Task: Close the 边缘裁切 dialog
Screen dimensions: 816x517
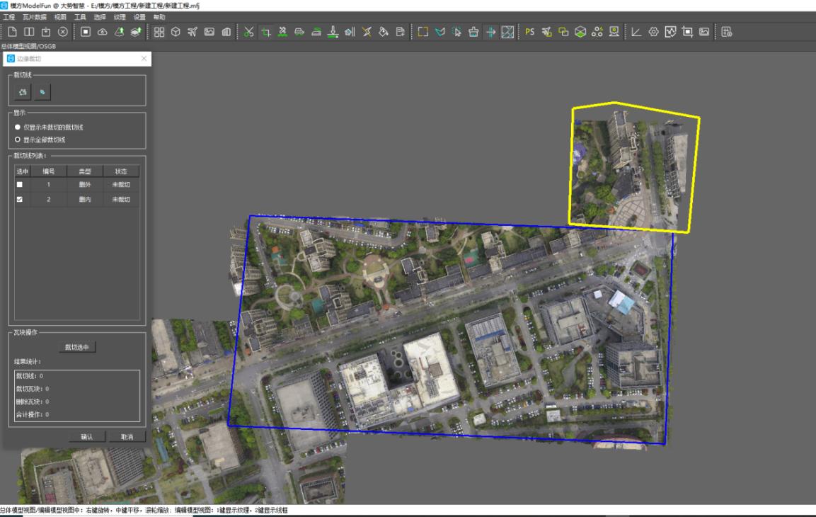Action: click(x=144, y=59)
